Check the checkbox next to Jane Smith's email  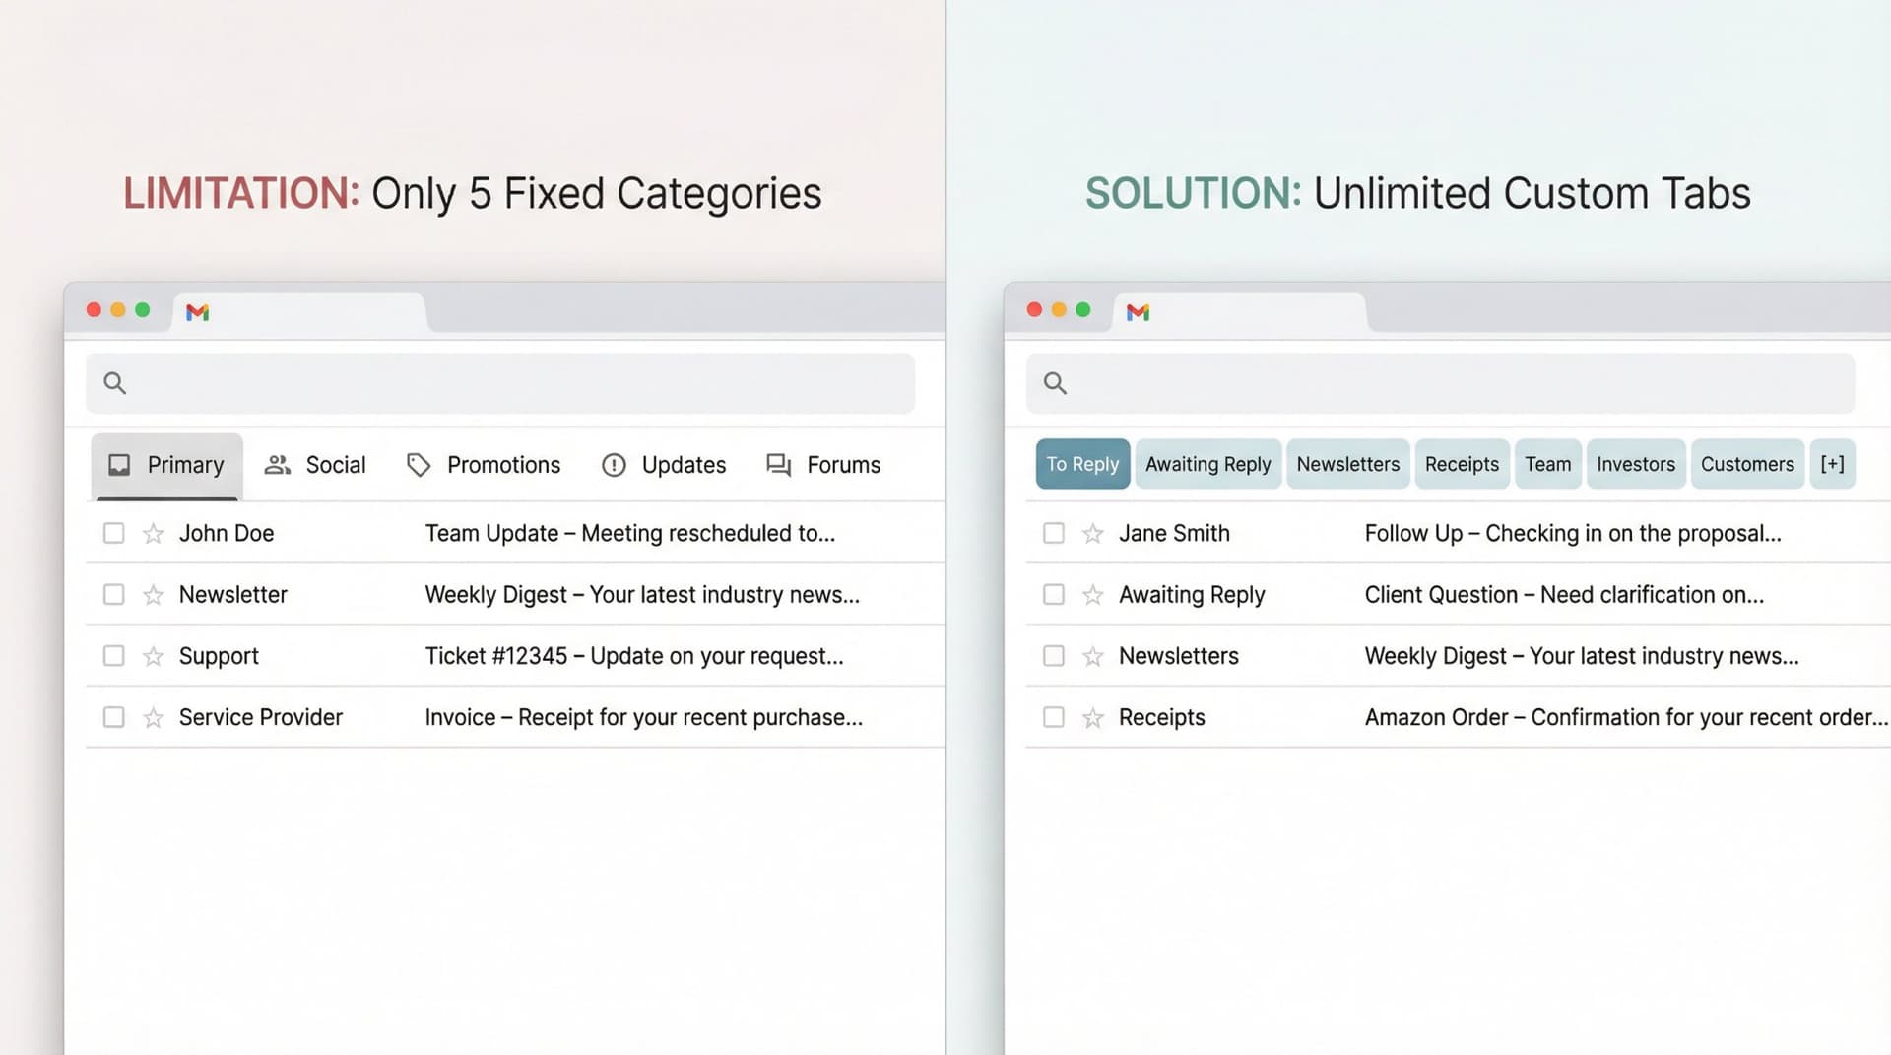(1053, 533)
